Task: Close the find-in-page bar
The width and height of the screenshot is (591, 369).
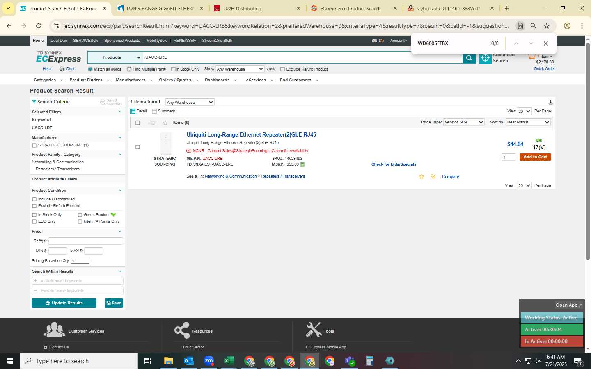Action: click(545, 43)
